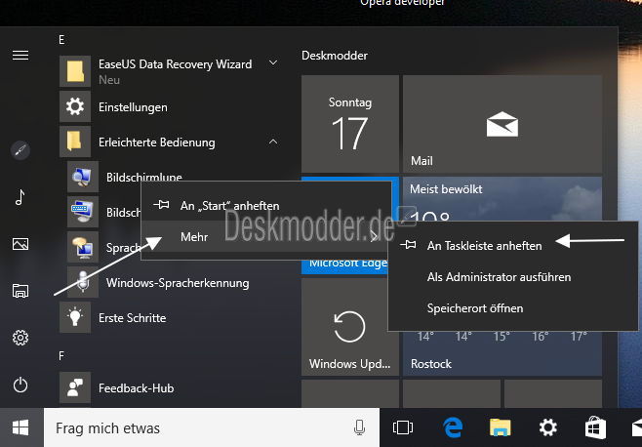Viewport: 642px width, 447px height.
Task: Expand the Mehr submenu arrow
Action: point(374,236)
